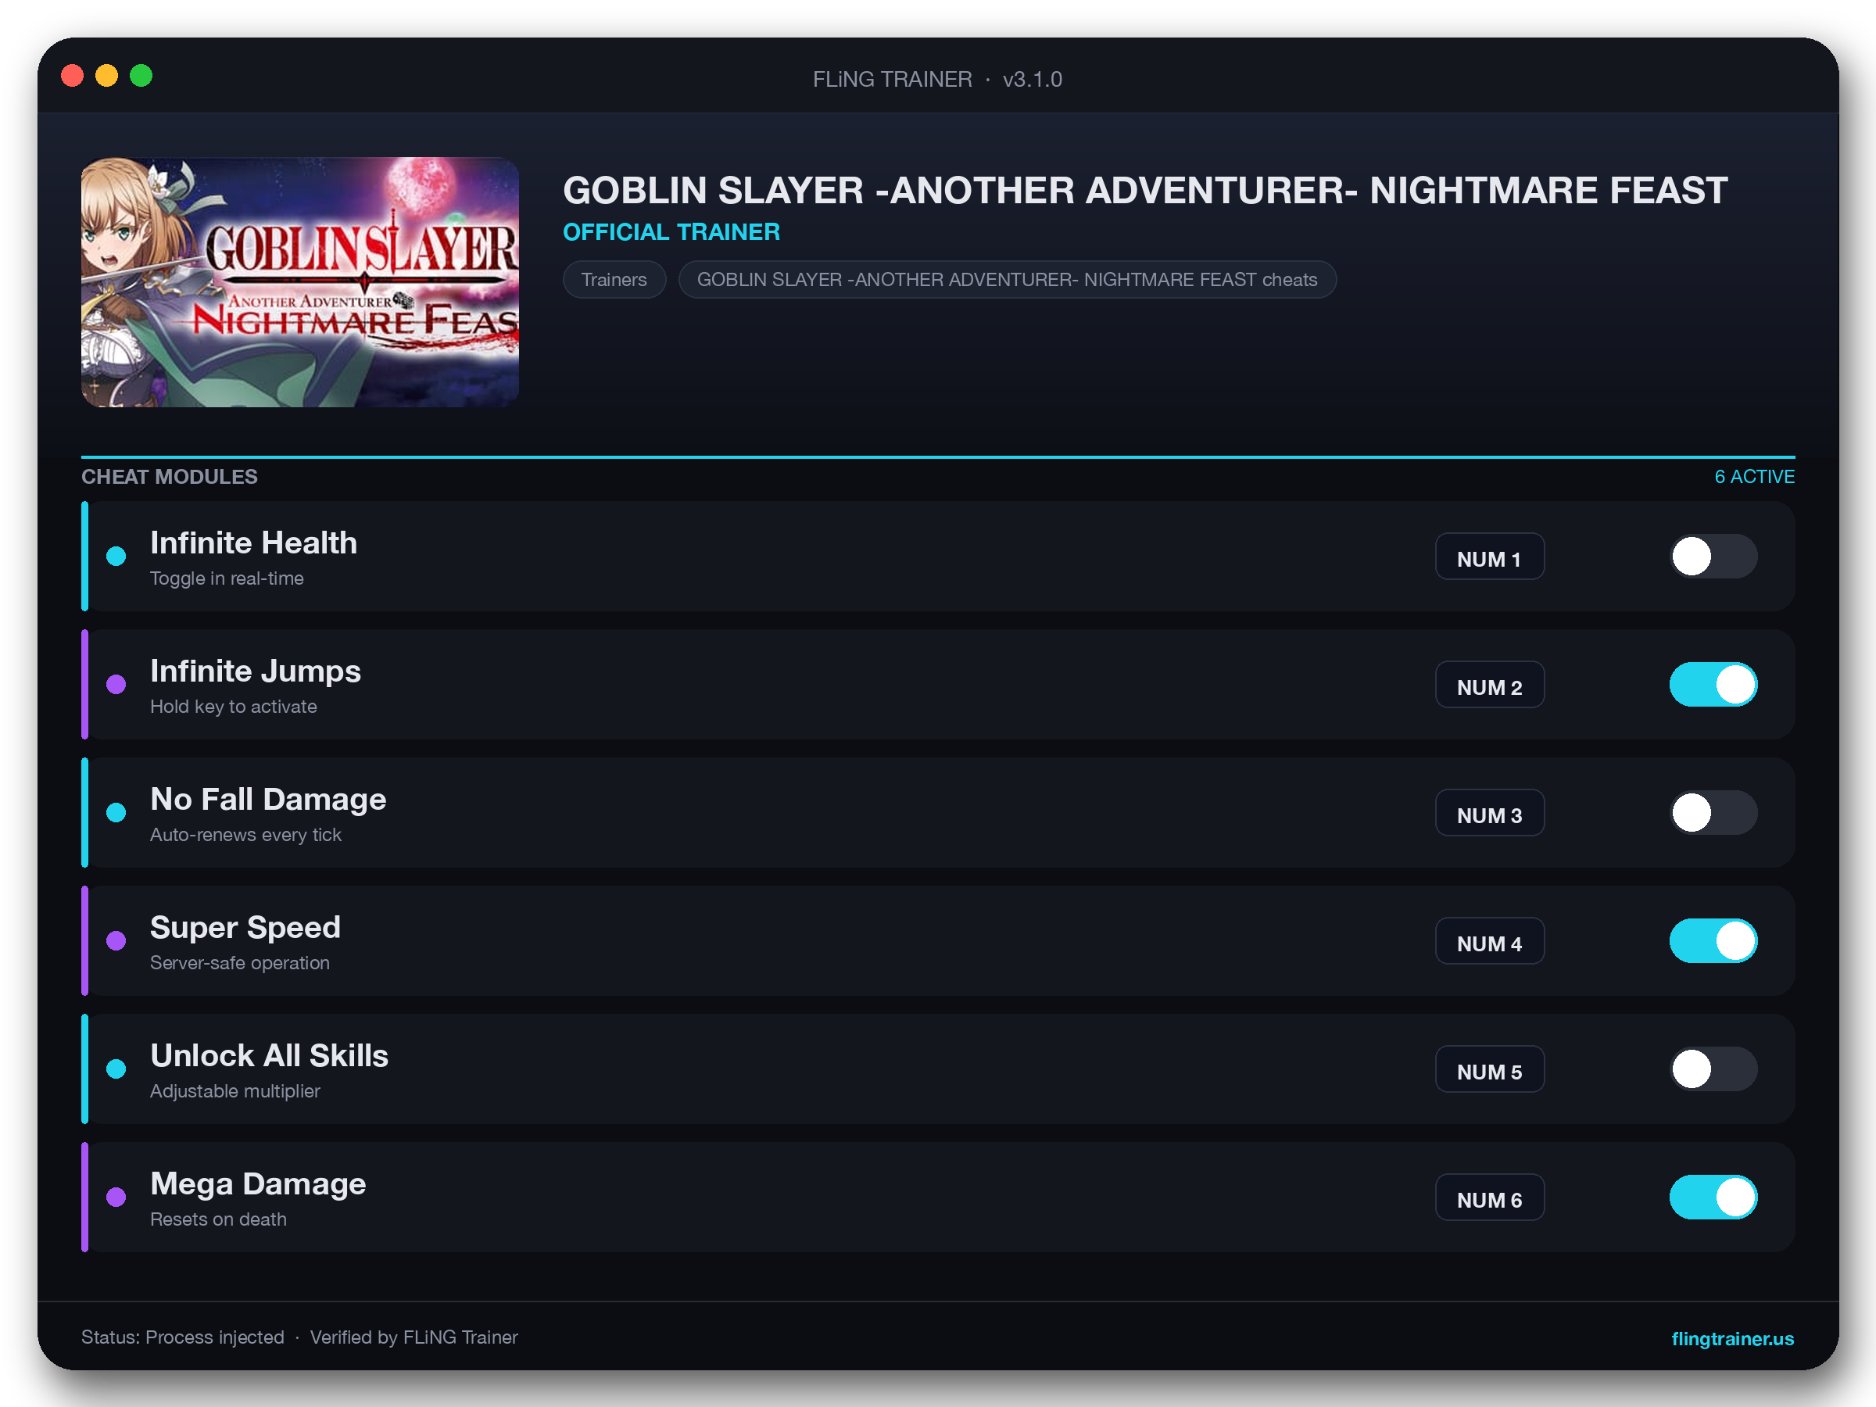Click the Status: Process injected text
Viewport: 1876px width, 1407px height.
point(182,1337)
